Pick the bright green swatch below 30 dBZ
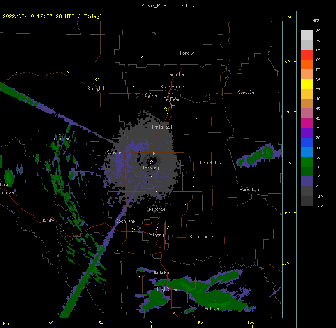The height and width of the screenshot is (328, 336). pyautogui.click(x=306, y=162)
